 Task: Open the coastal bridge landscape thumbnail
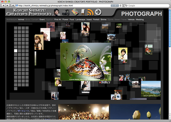[x=151, y=89]
